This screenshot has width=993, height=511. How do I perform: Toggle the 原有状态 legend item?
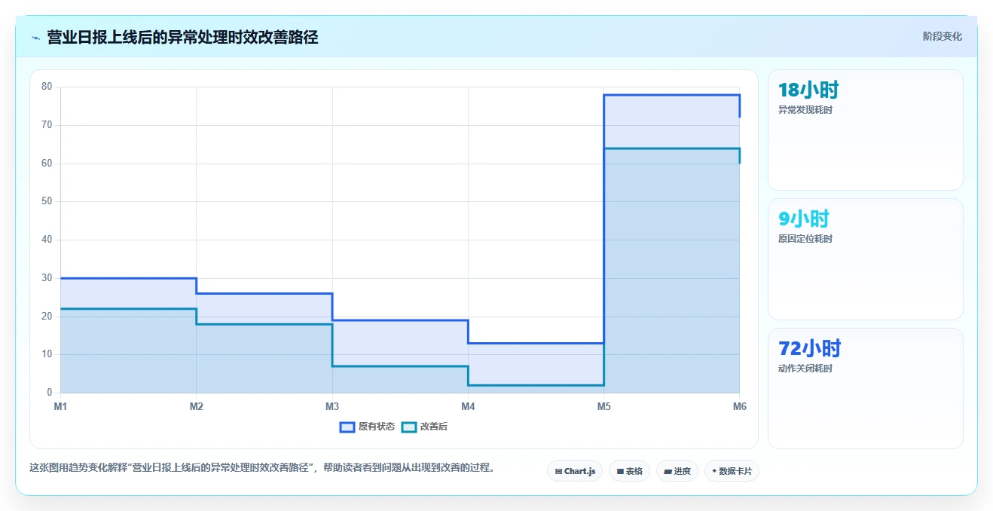click(x=367, y=427)
